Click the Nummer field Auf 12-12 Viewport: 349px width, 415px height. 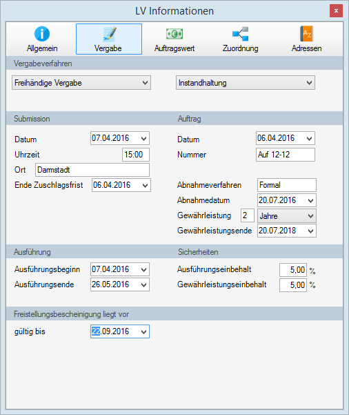(286, 155)
